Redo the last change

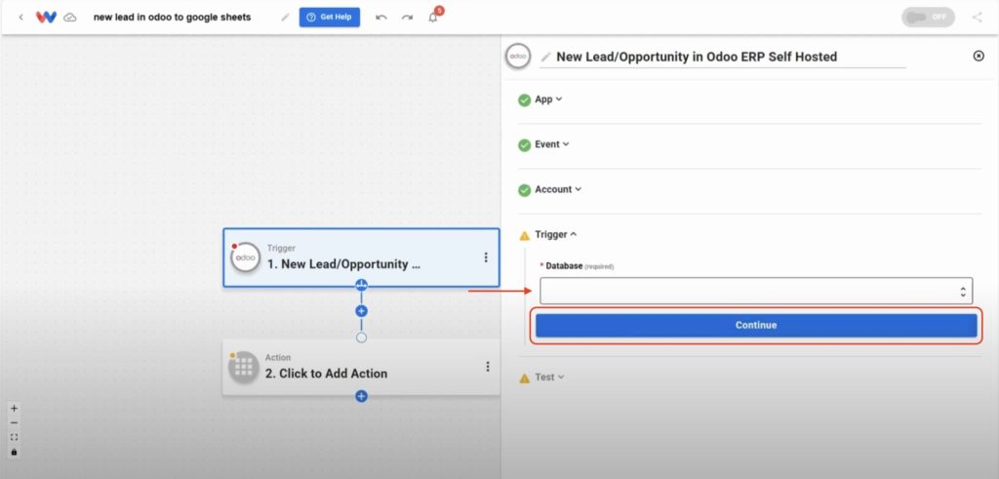(x=407, y=18)
